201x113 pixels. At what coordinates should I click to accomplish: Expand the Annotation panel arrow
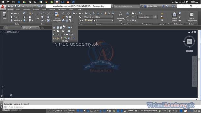click(131, 24)
